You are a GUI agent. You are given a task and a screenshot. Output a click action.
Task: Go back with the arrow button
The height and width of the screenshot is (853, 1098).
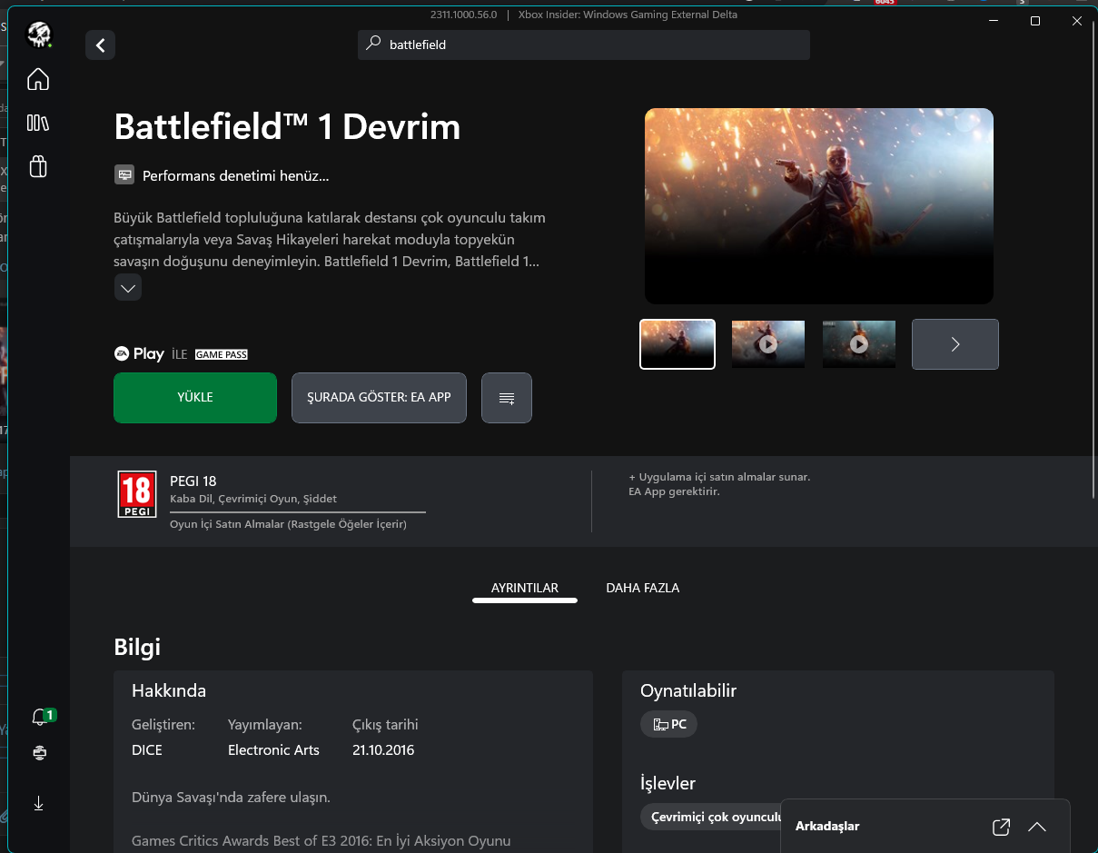tap(100, 45)
